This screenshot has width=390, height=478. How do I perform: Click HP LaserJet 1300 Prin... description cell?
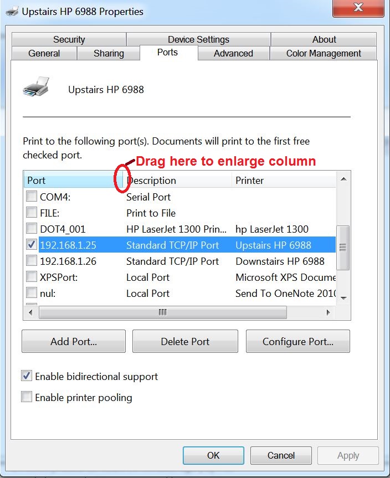(177, 229)
